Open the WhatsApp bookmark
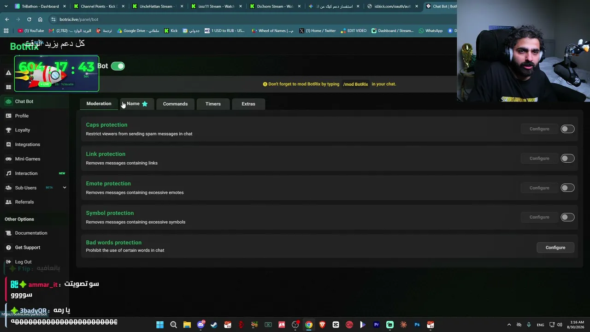Image resolution: width=590 pixels, height=332 pixels. pos(431,31)
